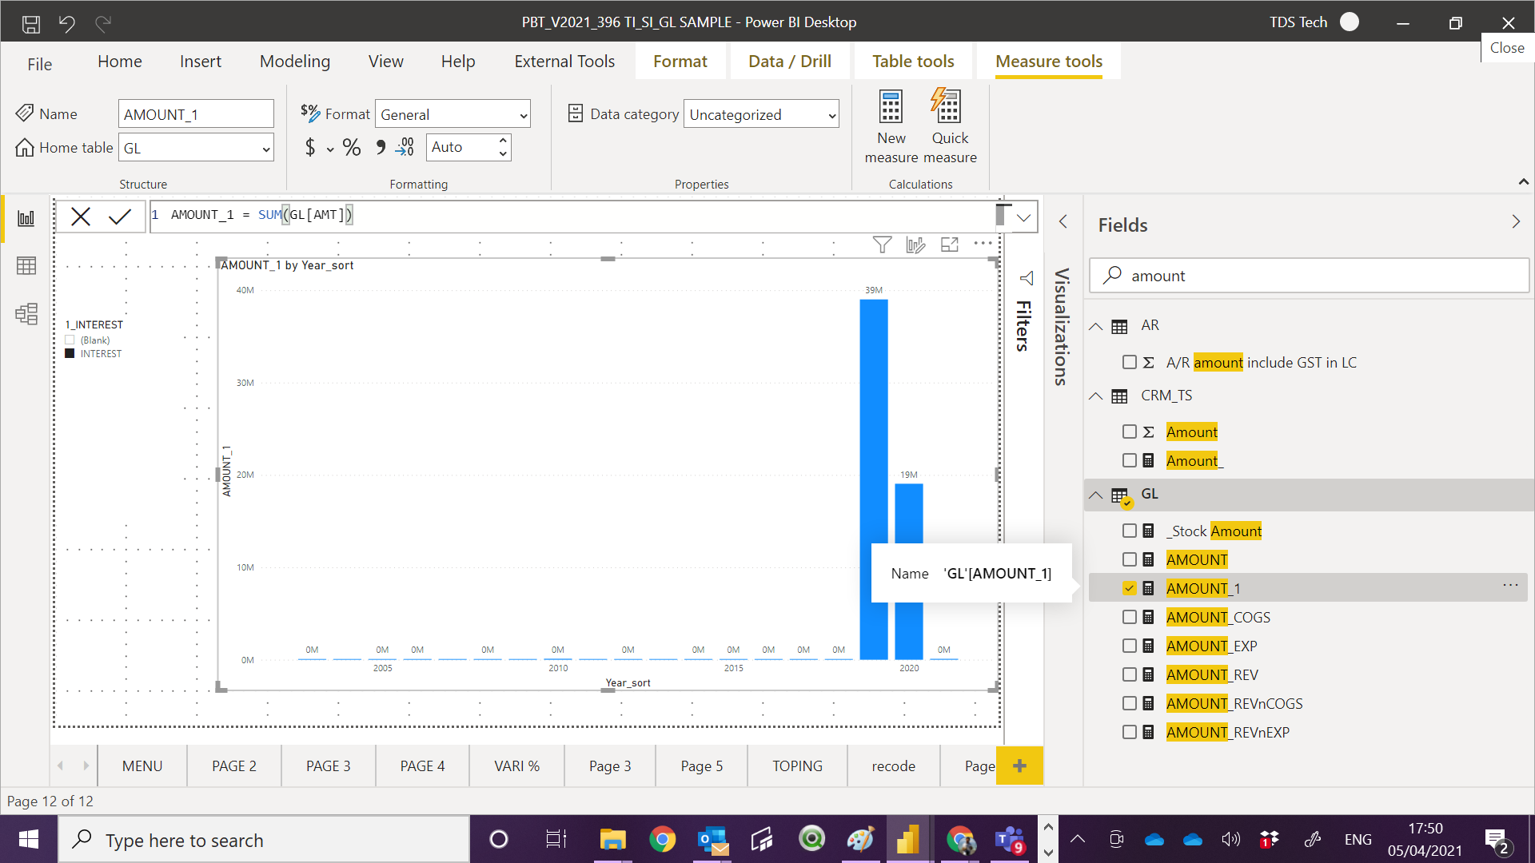
Task: Click the measure Name input field
Action: (197, 114)
